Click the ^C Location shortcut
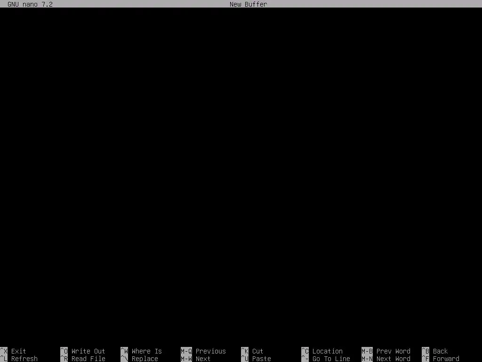This screenshot has height=362, width=482. coord(322,351)
